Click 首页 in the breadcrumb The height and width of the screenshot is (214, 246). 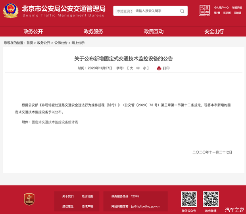point(30,43)
